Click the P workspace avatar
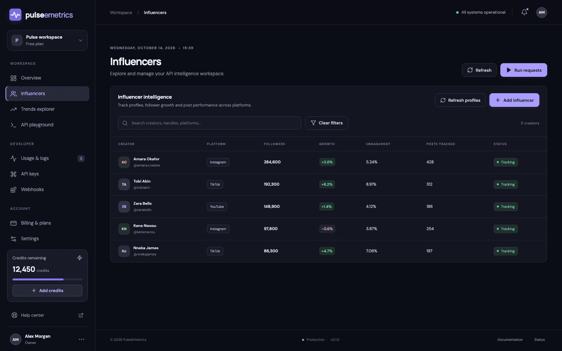The height and width of the screenshot is (351, 562). pyautogui.click(x=17, y=40)
